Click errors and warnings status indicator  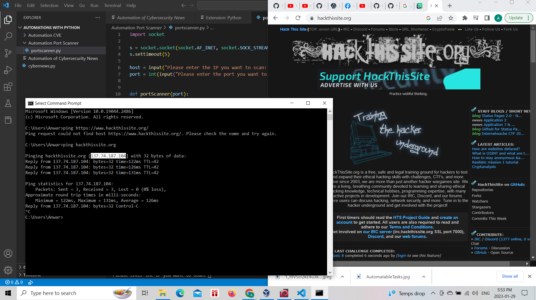pos(14,282)
